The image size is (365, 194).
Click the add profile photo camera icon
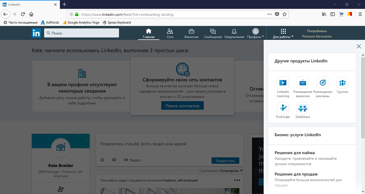pos(61,147)
